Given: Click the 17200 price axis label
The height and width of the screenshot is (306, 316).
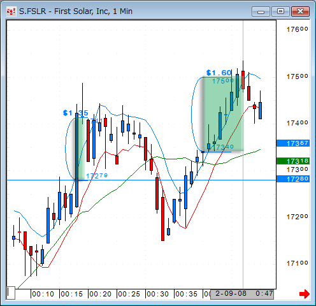Looking at the screenshot, I should point(297,217).
